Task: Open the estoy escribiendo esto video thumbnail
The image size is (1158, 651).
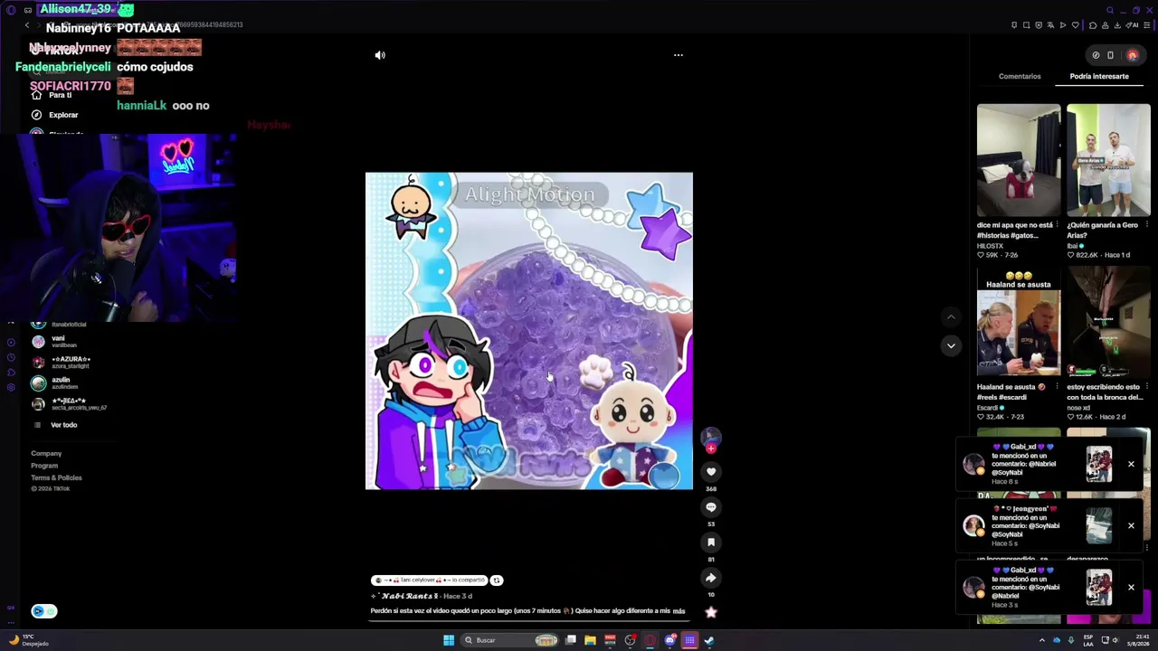Action: [1108, 323]
